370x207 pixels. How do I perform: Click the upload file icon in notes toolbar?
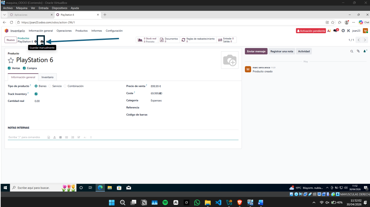[54, 137]
